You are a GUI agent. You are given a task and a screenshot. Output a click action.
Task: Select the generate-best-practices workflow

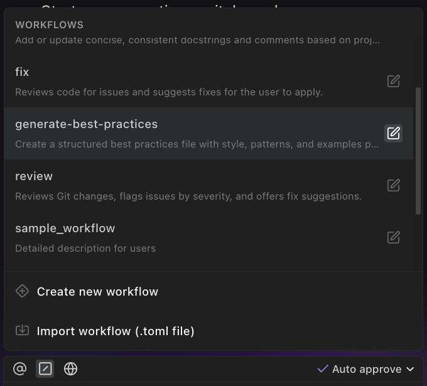208,134
